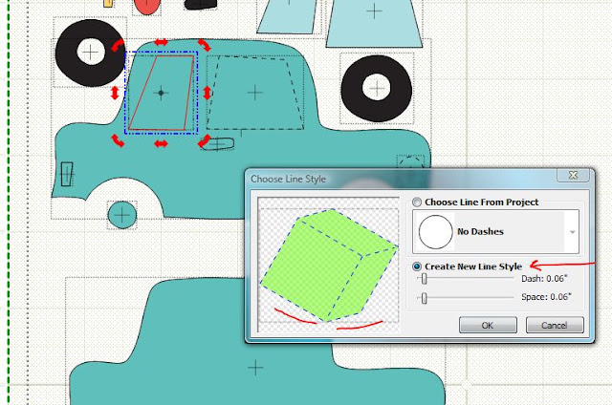Click the Dash length slider handle
This screenshot has height=405, width=612.
click(x=424, y=279)
